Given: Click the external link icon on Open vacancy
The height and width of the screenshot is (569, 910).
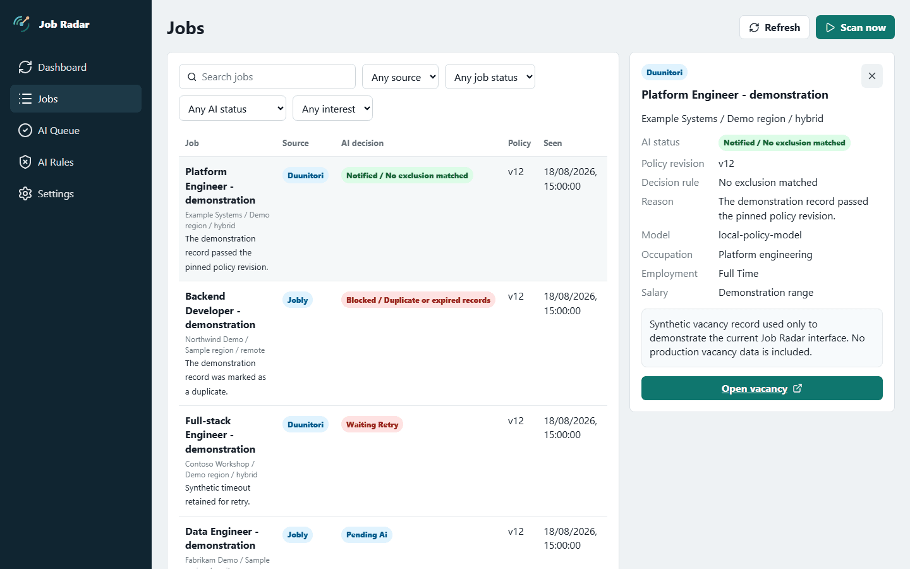Looking at the screenshot, I should [x=798, y=388].
